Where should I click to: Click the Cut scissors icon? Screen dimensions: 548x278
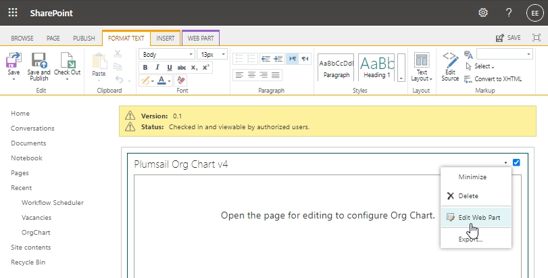tap(118, 54)
